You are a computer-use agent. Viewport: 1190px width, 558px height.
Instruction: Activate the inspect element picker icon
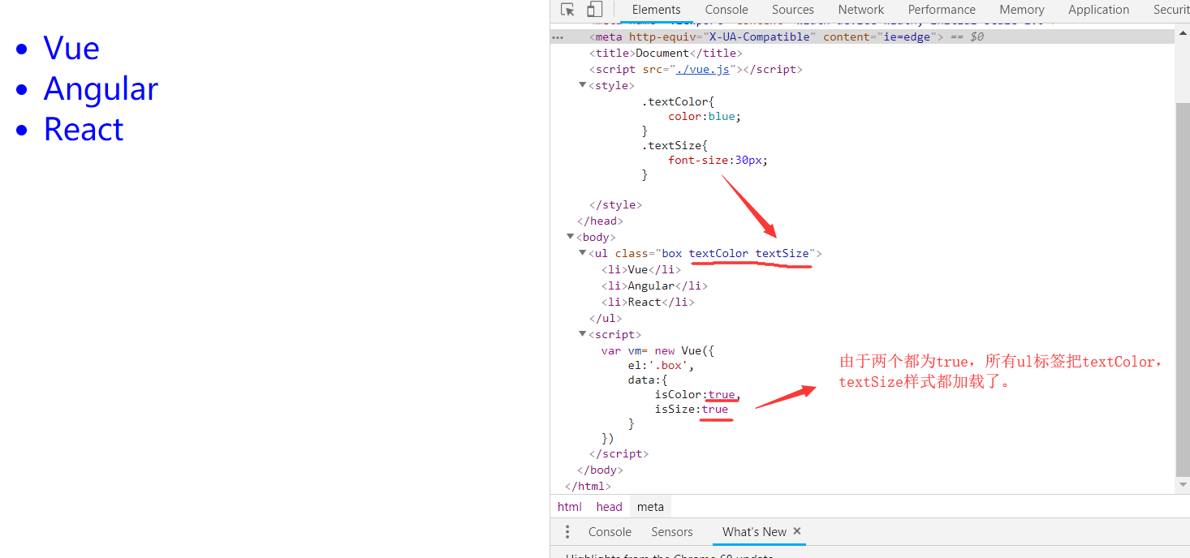[567, 10]
